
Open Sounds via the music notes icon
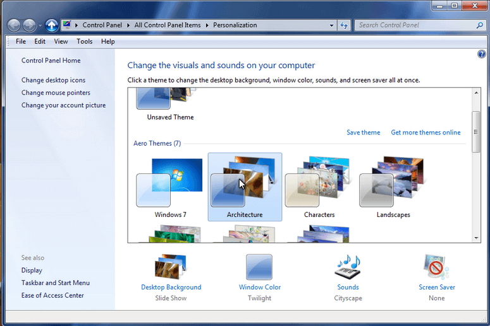(348, 267)
